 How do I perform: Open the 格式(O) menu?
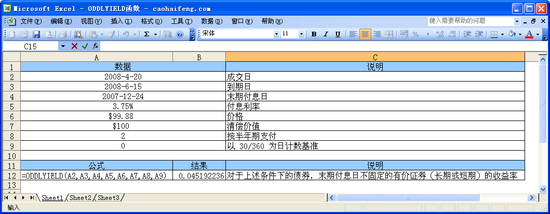coord(152,21)
